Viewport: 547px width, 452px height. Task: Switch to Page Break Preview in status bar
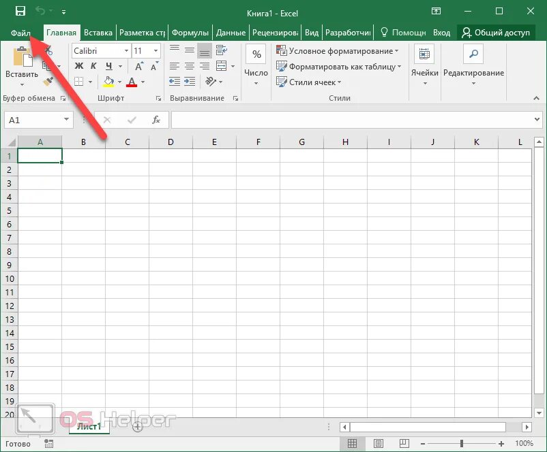(404, 444)
